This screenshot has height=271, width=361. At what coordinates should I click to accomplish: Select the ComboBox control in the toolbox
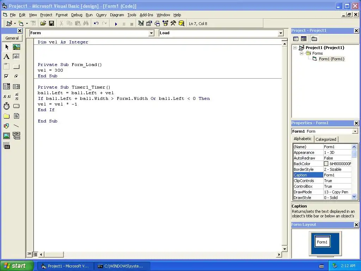tap(7, 86)
